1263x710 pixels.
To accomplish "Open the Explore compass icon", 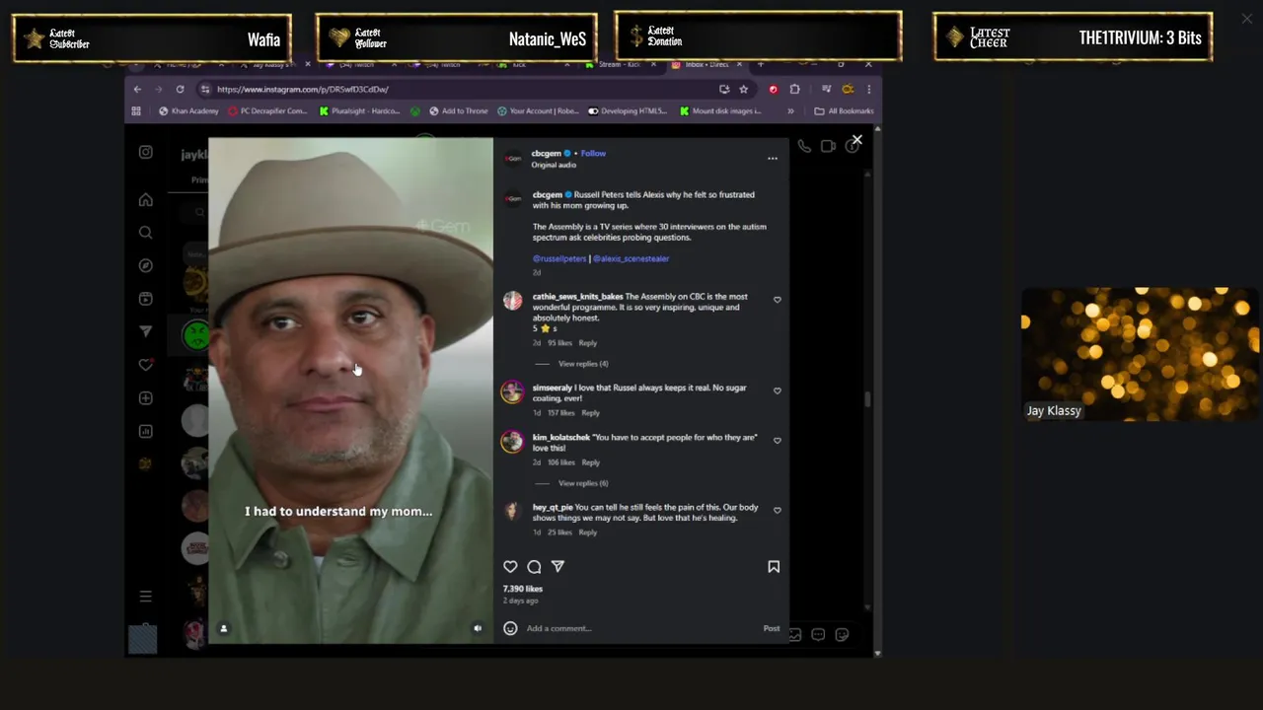I will click(145, 265).
